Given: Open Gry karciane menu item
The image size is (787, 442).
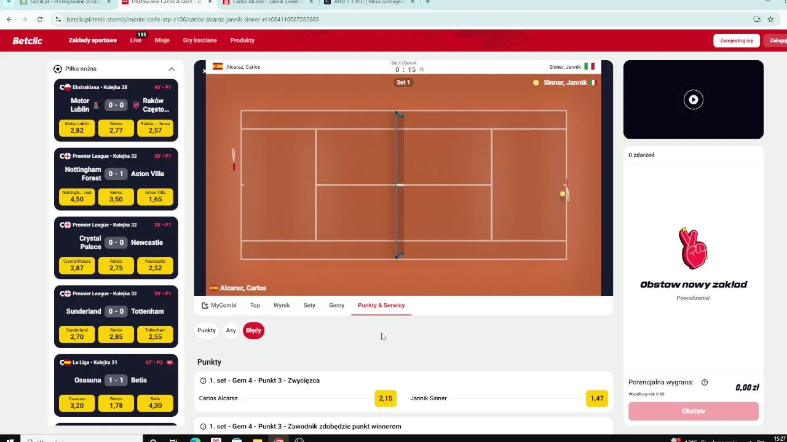Looking at the screenshot, I should point(200,41).
